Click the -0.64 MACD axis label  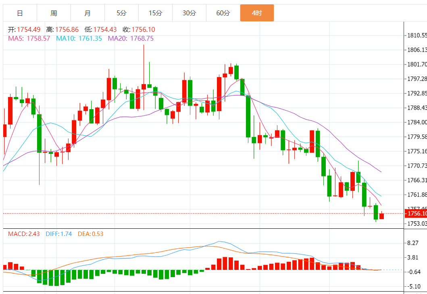413,272
